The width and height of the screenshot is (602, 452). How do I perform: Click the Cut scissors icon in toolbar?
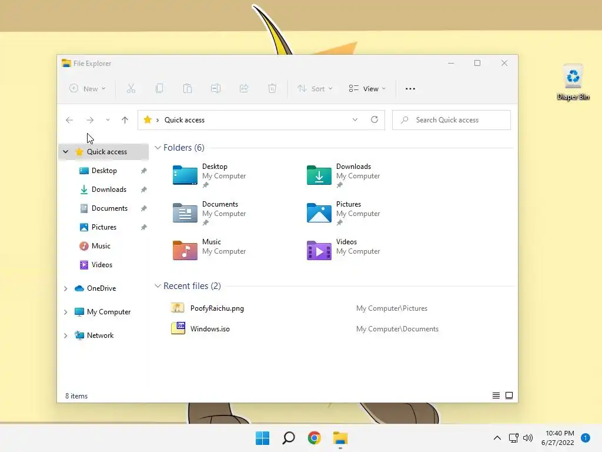[x=131, y=89]
